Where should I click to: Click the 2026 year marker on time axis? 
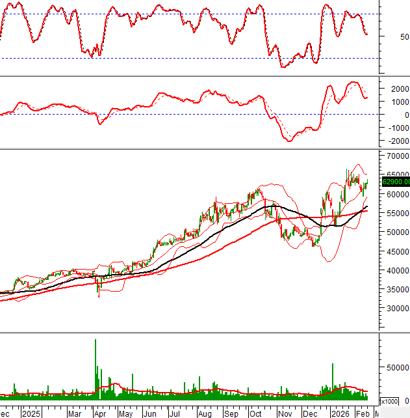(x=339, y=413)
